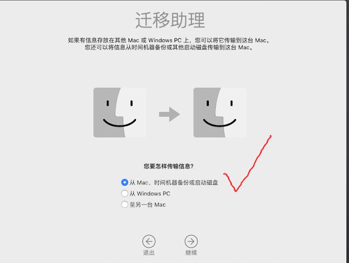This screenshot has width=349, height=263.
Task: Select the 至另一台 Mac radio button
Action: click(124, 204)
